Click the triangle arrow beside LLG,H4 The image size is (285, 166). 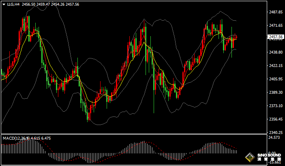pos(4,4)
